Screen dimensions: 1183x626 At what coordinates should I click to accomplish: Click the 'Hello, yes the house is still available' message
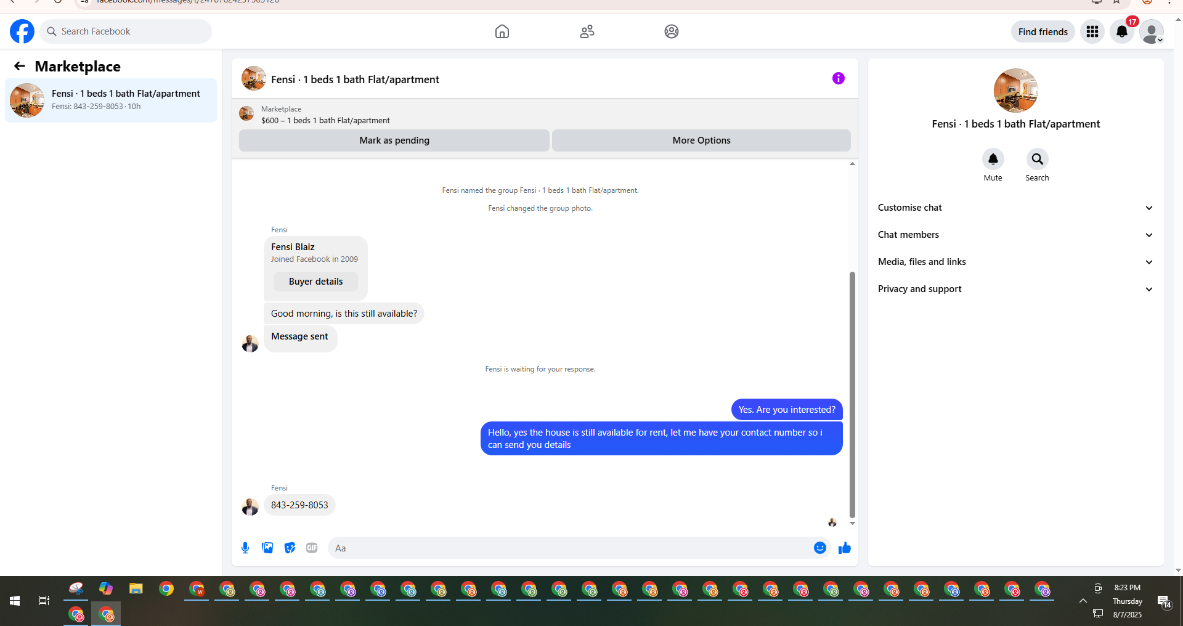[x=661, y=439]
